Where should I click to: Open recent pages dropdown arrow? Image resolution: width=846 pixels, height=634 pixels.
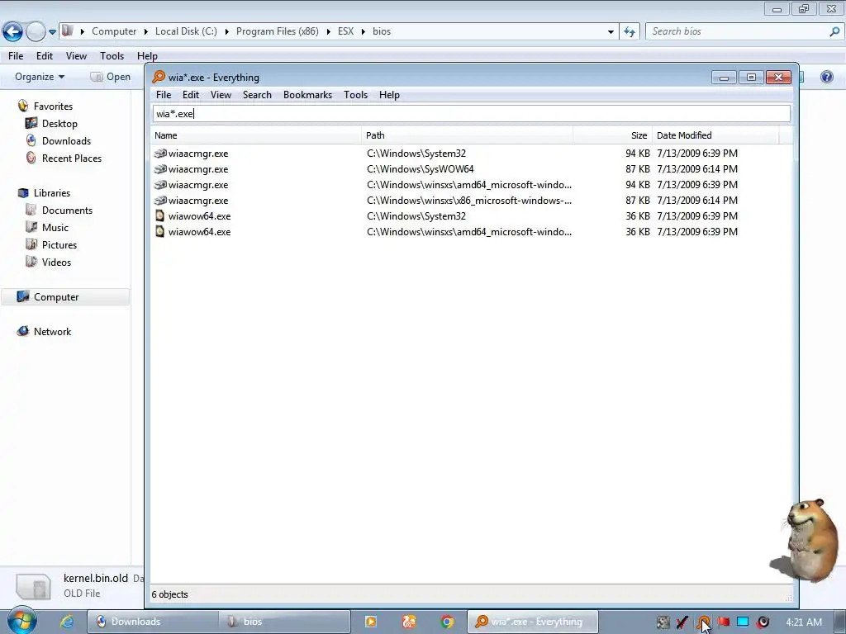52,32
